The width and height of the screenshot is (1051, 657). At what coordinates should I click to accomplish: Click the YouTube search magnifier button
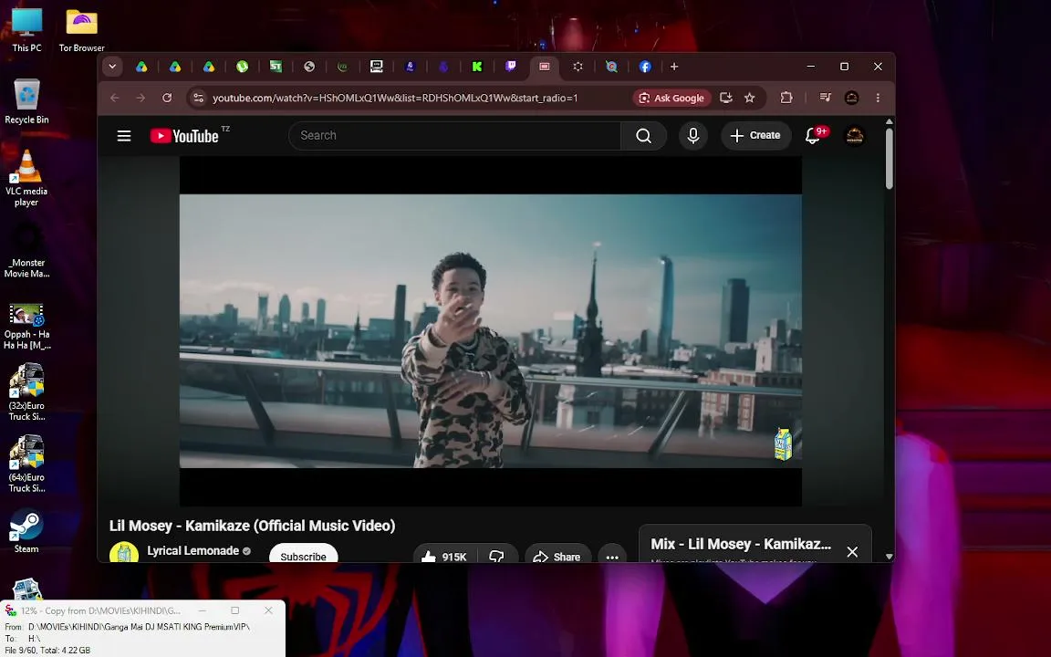click(x=643, y=136)
